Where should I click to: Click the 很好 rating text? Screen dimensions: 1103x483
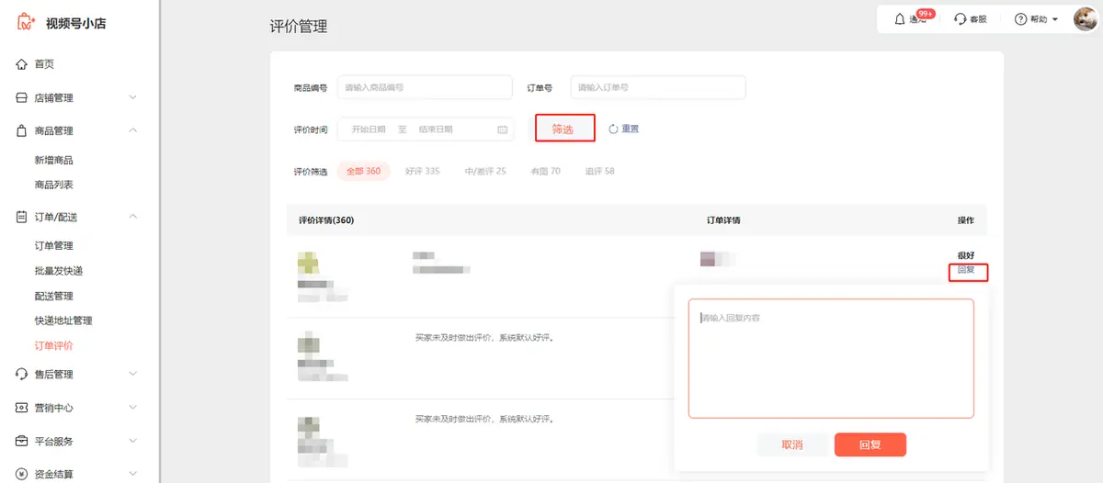coord(966,255)
